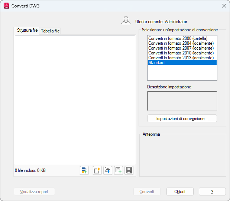Select Converti in formato 2010 (localmente)
The width and height of the screenshot is (230, 201).
pyautogui.click(x=182, y=53)
